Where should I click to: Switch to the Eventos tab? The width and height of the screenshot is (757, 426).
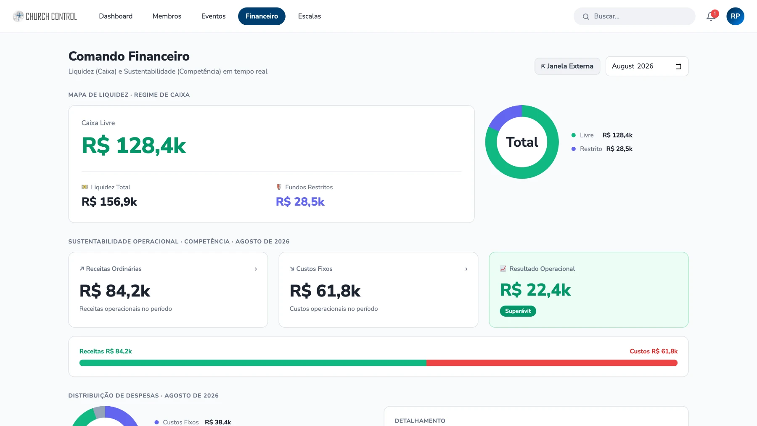(213, 16)
